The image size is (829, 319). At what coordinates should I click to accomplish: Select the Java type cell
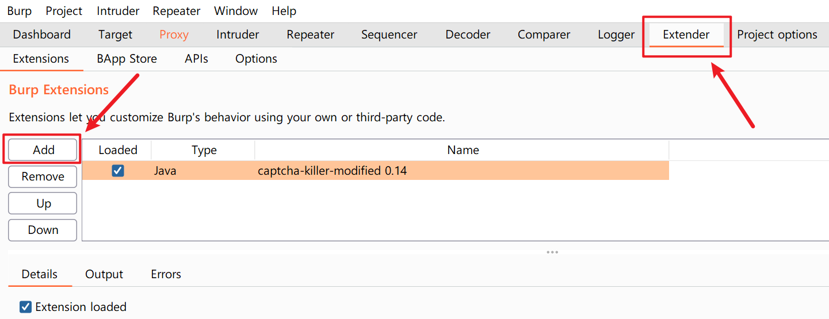point(203,171)
